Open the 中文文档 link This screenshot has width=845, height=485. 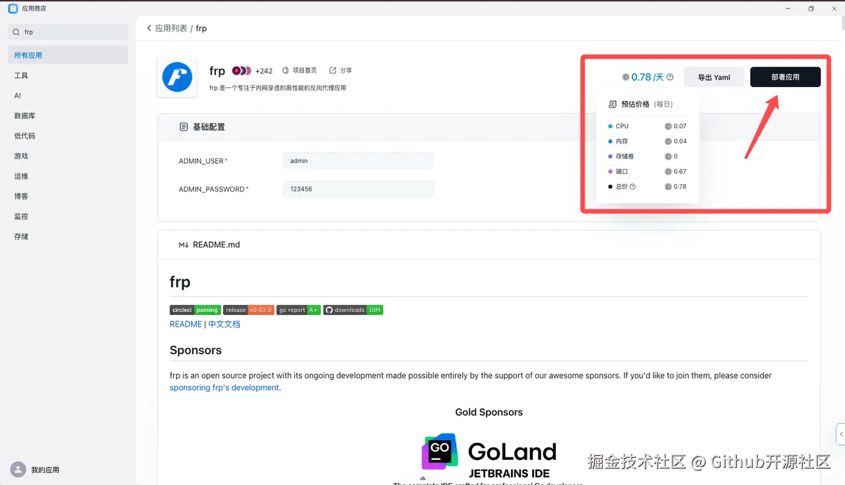click(x=224, y=324)
